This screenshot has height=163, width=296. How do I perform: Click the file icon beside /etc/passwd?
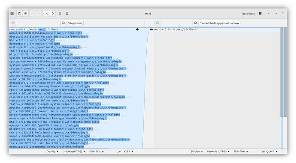[63, 23]
